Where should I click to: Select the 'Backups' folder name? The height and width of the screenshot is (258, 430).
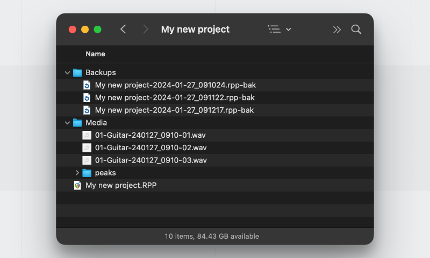[x=101, y=72]
